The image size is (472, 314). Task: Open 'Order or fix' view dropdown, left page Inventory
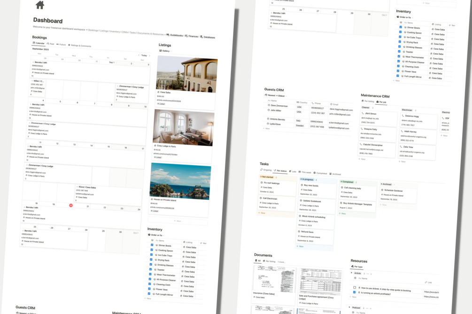coord(156,235)
